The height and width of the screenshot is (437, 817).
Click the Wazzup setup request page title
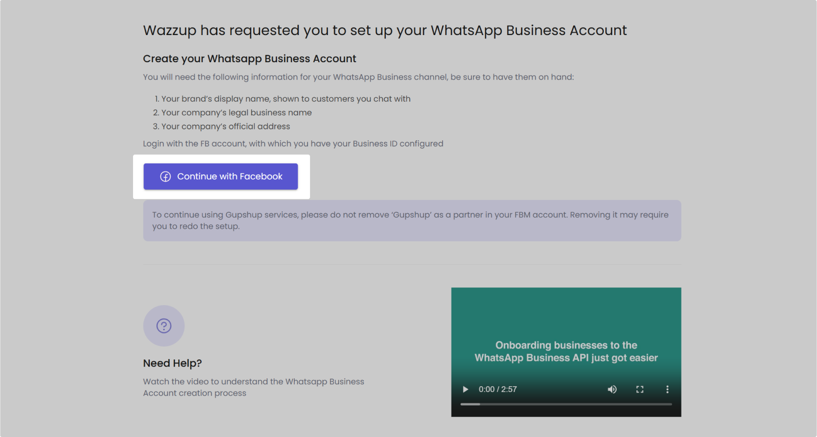[385, 31]
